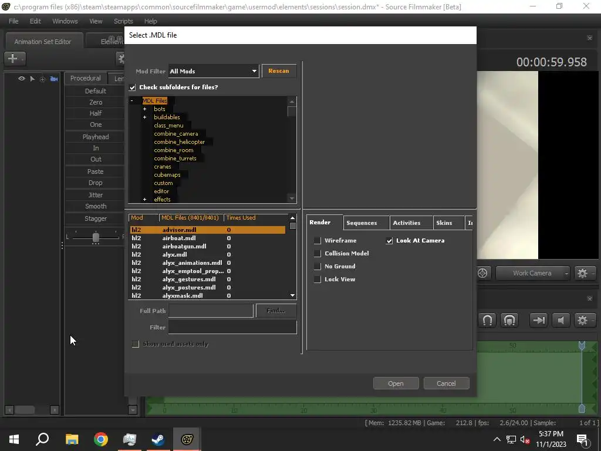The image size is (601, 451).
Task: Check Show used assets only
Action: (x=136, y=344)
